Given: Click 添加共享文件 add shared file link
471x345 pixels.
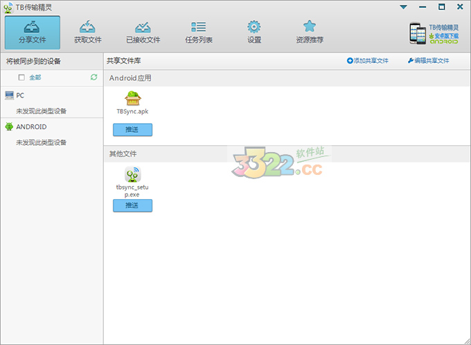Looking at the screenshot, I should pos(367,61).
